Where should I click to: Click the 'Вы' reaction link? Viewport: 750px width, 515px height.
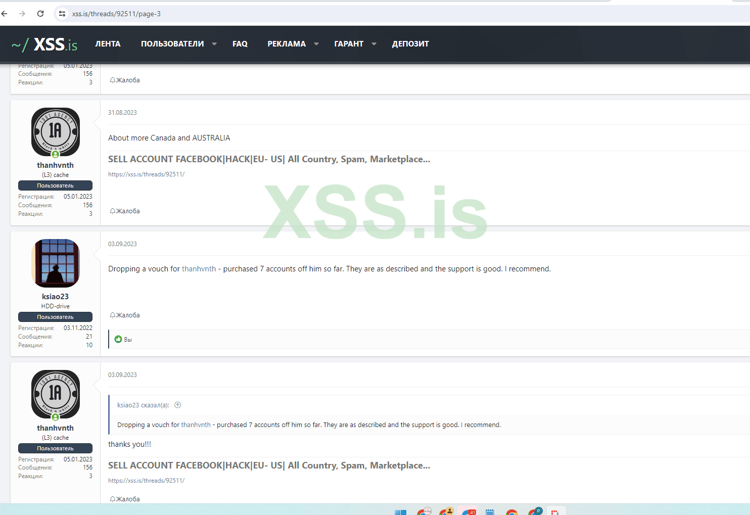(x=128, y=340)
